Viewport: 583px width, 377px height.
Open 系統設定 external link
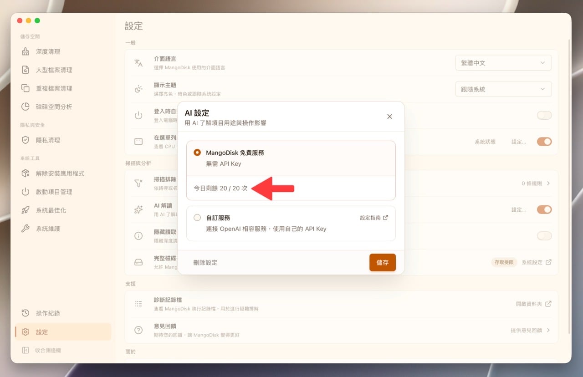coord(537,262)
